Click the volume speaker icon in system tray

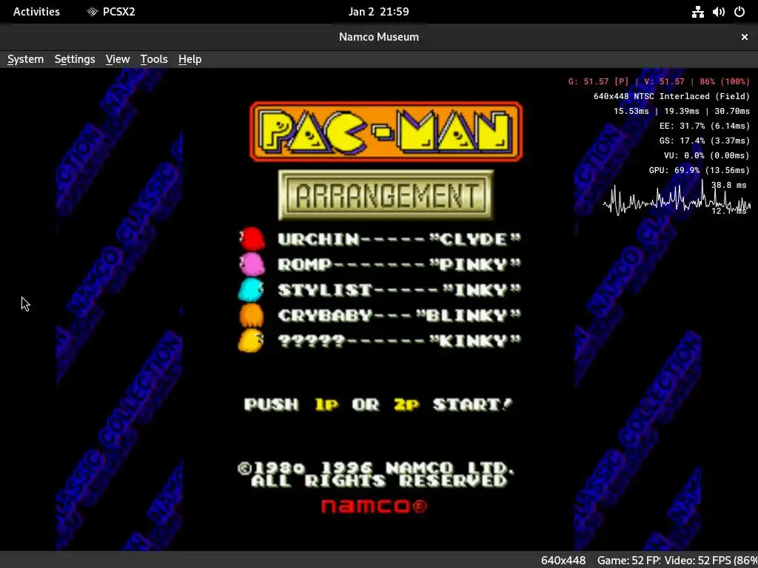coord(718,12)
